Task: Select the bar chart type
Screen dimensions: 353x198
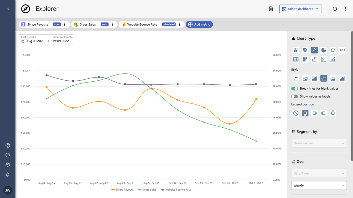Action: tap(296, 50)
